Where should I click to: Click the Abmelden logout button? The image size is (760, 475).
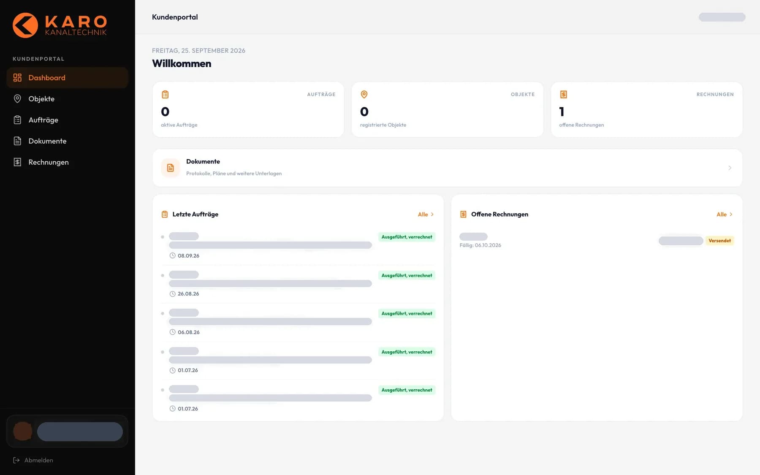[33, 460]
